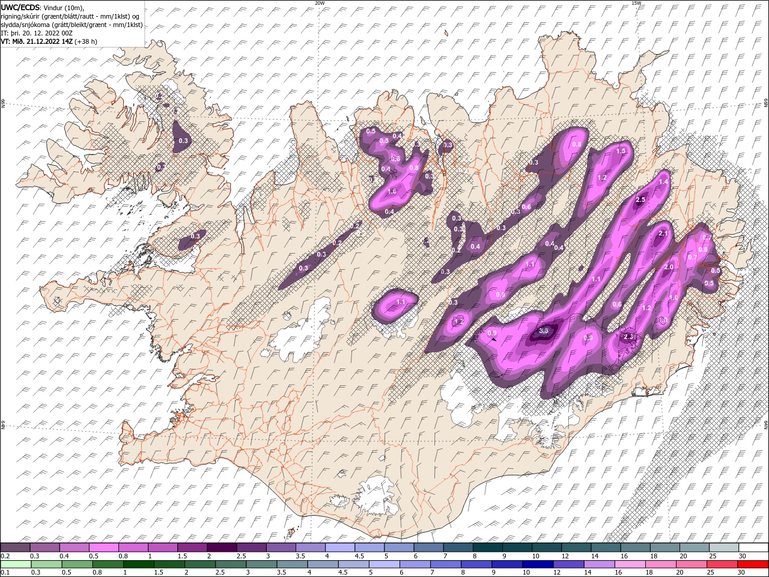769x577 pixels.
Task: Select the lavender 4–4.5 swatch, top legend row
Action: tap(340, 547)
